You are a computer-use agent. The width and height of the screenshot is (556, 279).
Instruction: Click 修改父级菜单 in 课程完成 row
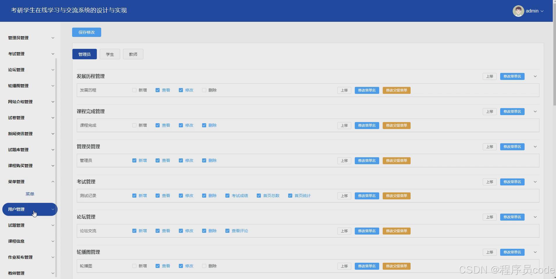pos(397,126)
